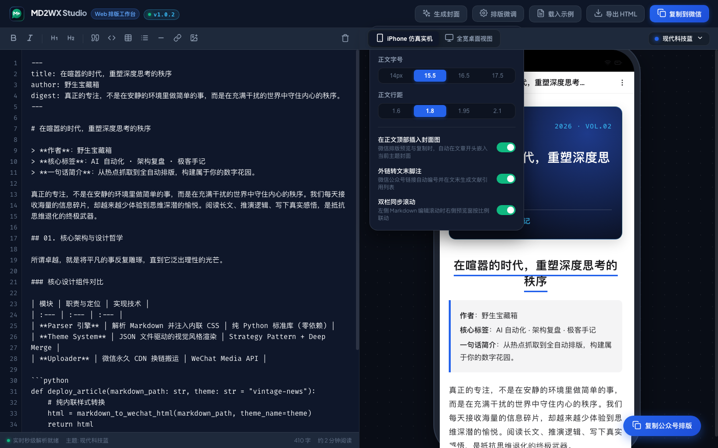Screen dimensions: 718x448
Task: Click 载入示例 button
Action: (555, 14)
